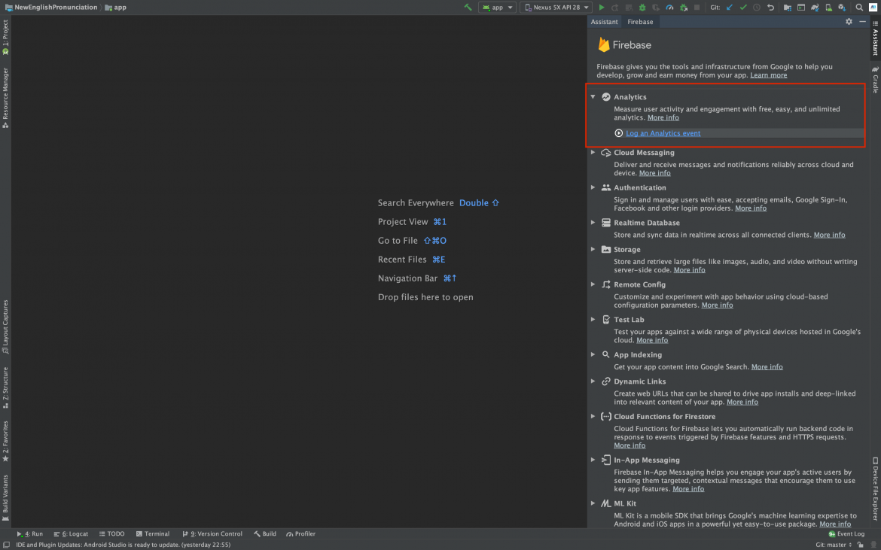This screenshot has width=881, height=550.
Task: Open the Update Project arrow icon
Action: click(728, 7)
